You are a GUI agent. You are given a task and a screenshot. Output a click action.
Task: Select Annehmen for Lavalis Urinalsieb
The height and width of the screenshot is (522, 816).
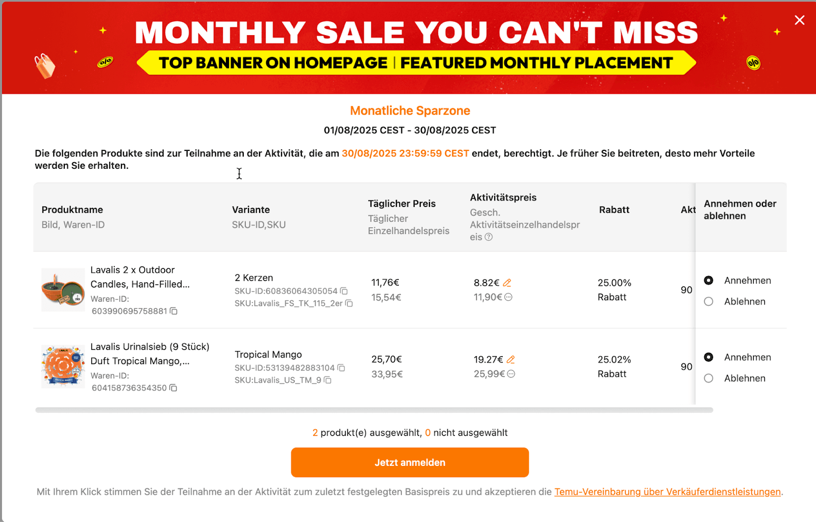pyautogui.click(x=708, y=357)
